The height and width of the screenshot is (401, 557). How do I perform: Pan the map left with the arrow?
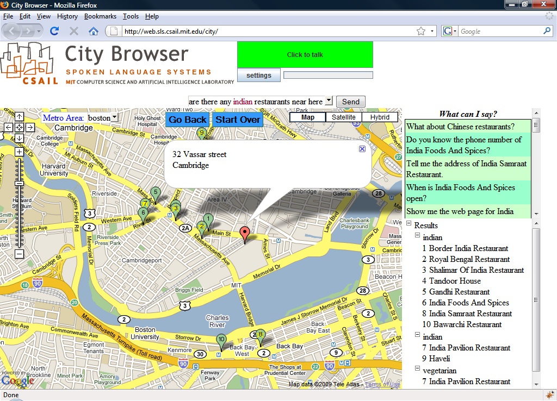[8, 127]
